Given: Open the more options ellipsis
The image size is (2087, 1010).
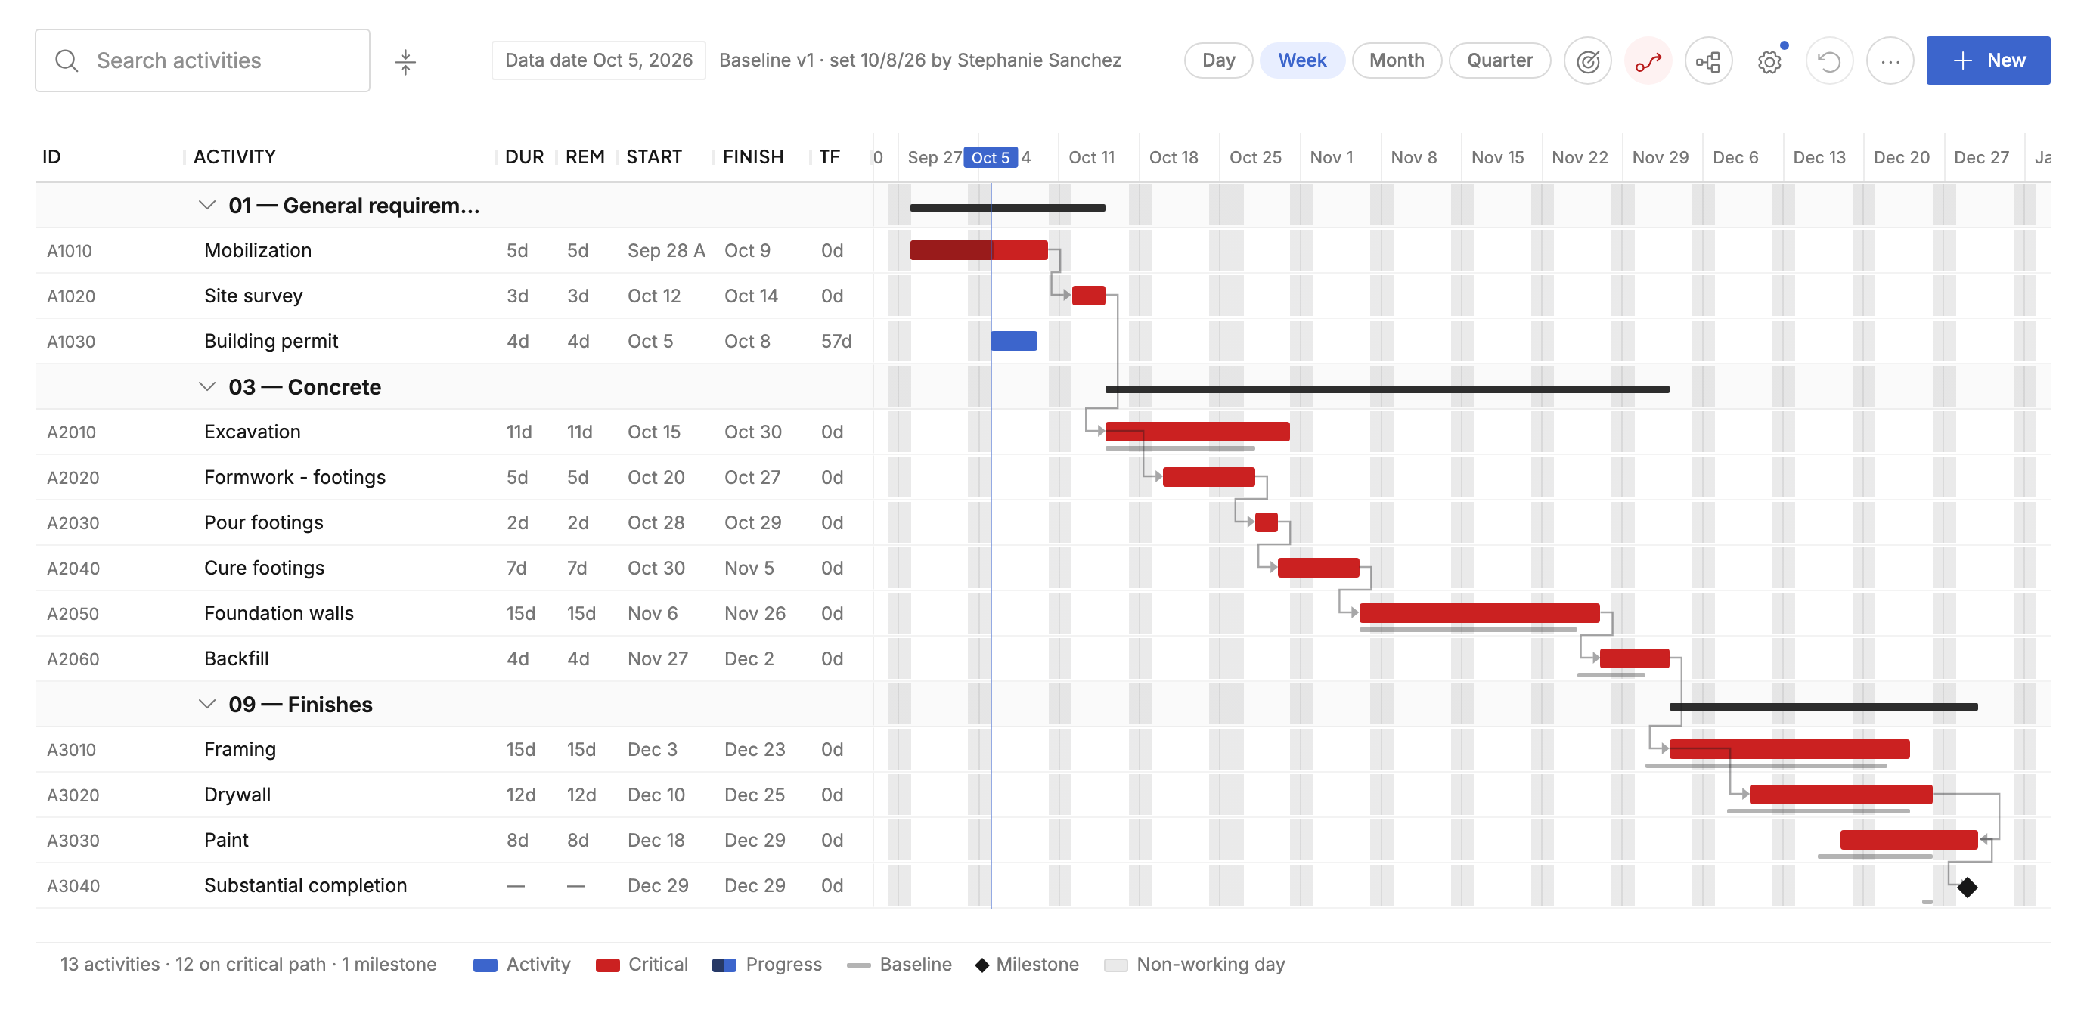Looking at the screenshot, I should pyautogui.click(x=1890, y=60).
